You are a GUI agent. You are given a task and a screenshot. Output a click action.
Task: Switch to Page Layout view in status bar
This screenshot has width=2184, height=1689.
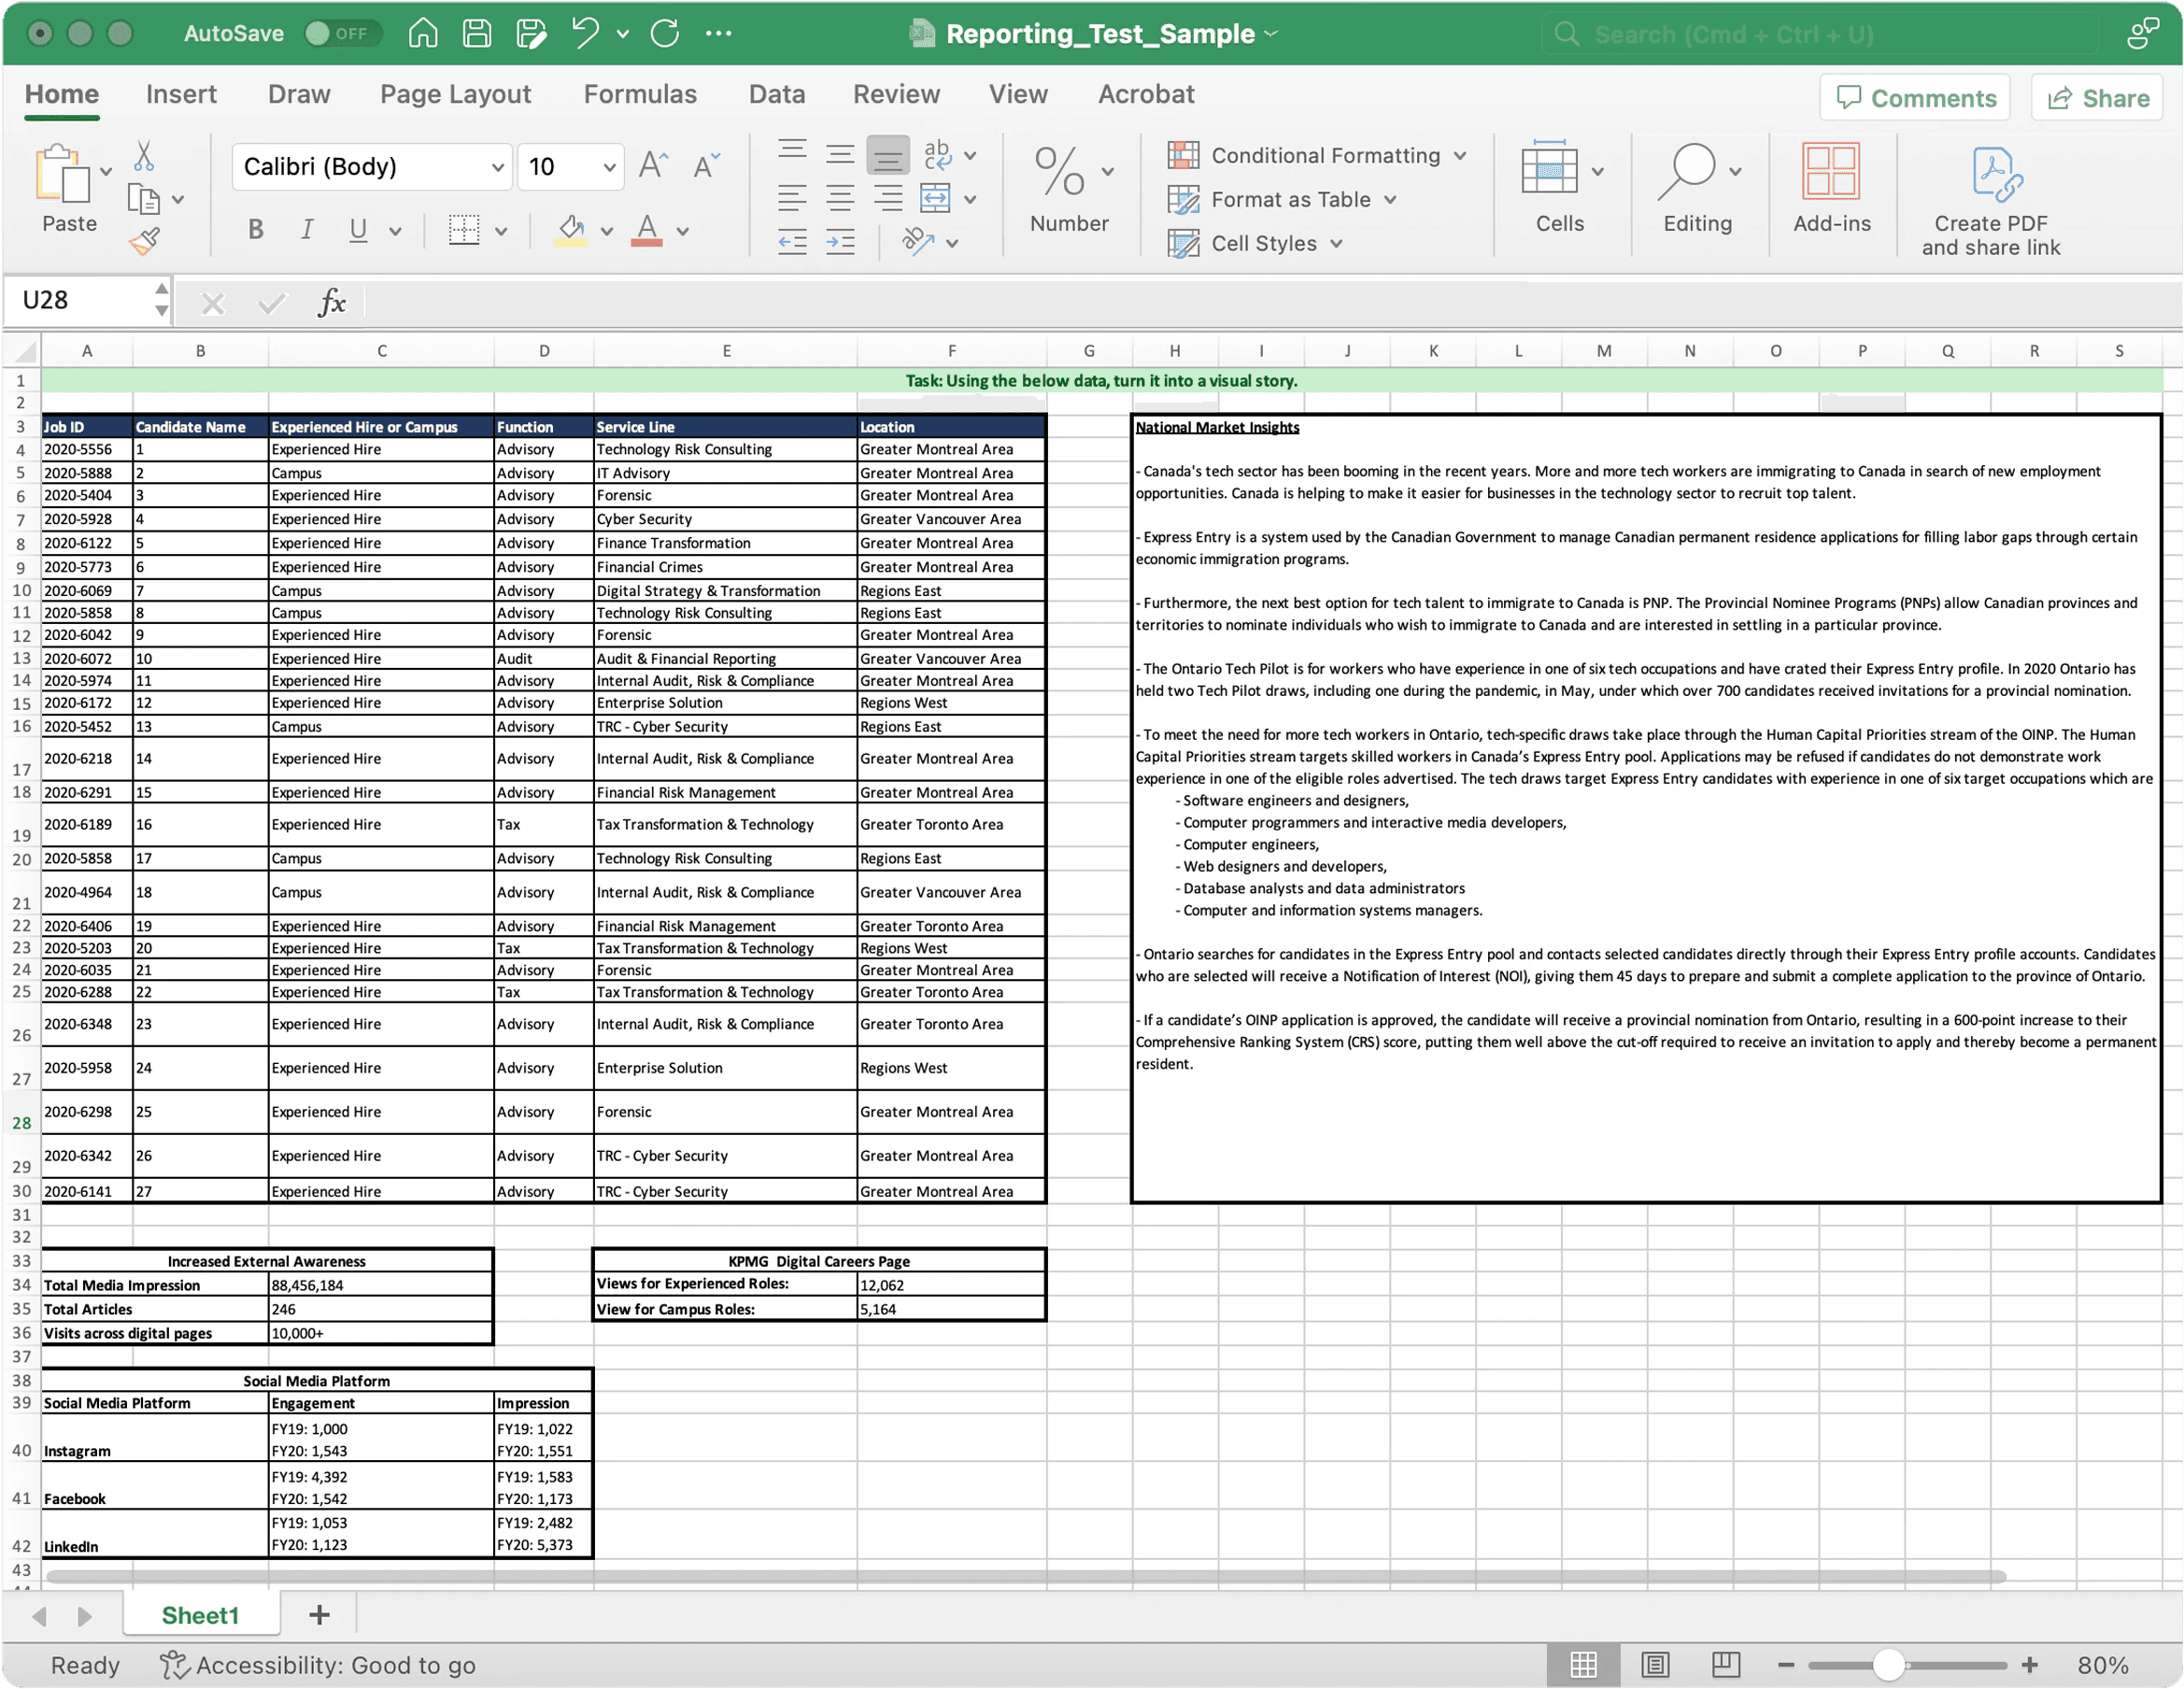point(1655,1665)
